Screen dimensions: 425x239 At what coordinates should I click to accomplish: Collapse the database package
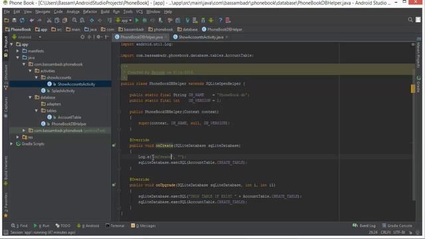[30, 98]
